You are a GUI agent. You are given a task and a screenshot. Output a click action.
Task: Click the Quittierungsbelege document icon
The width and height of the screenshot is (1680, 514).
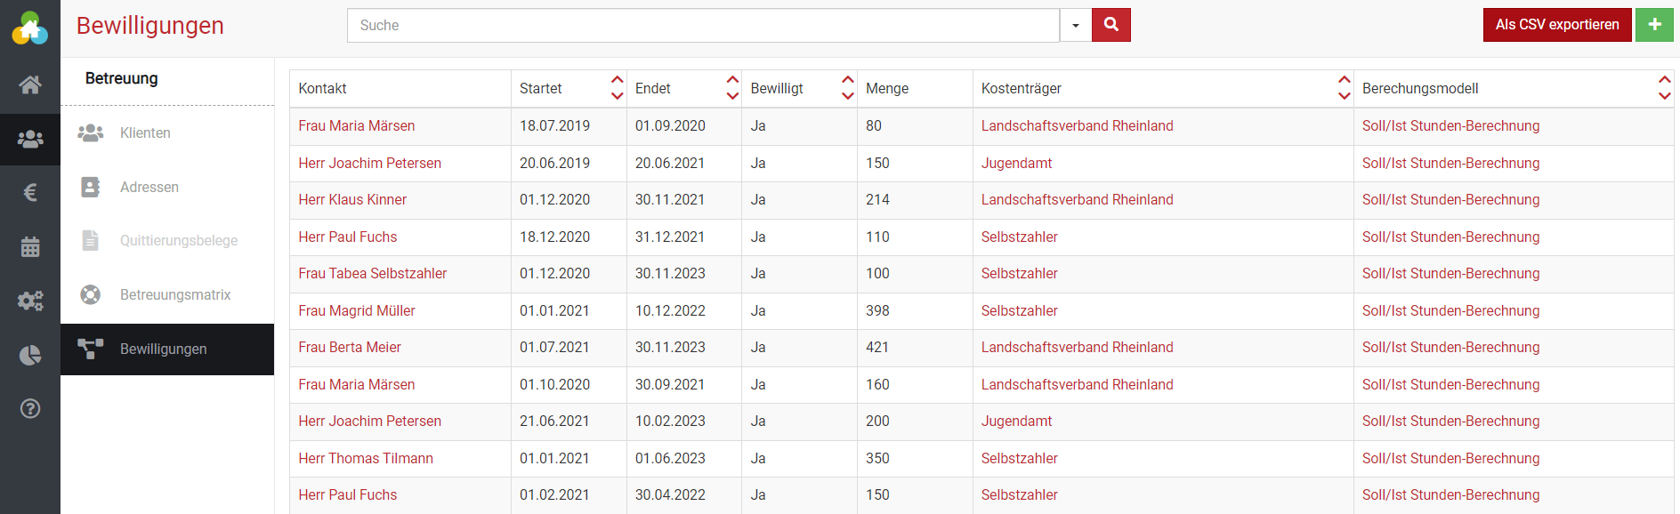pos(91,240)
